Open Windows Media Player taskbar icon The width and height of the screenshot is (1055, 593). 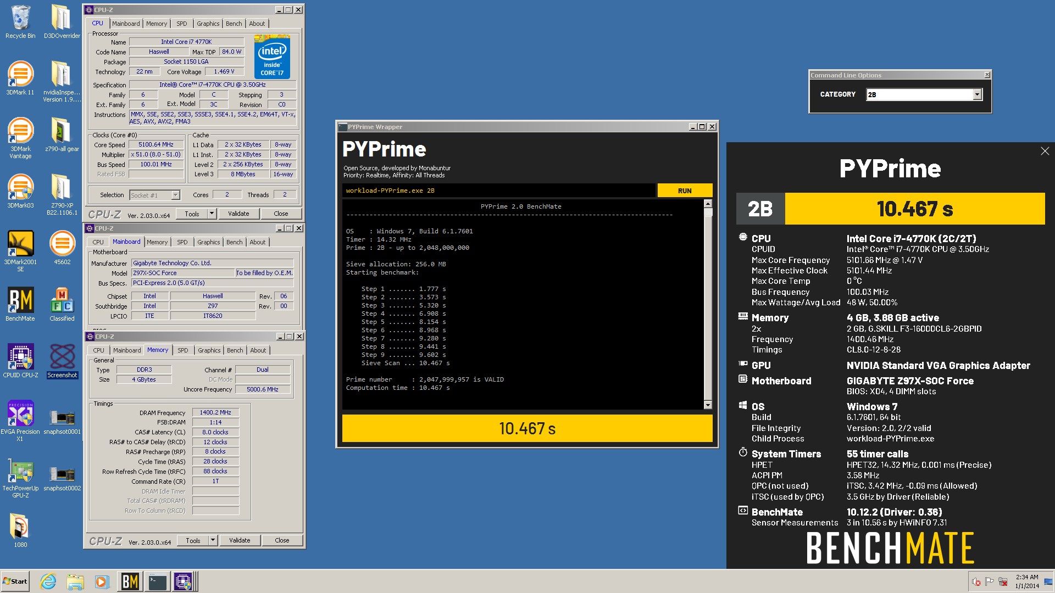point(102,581)
